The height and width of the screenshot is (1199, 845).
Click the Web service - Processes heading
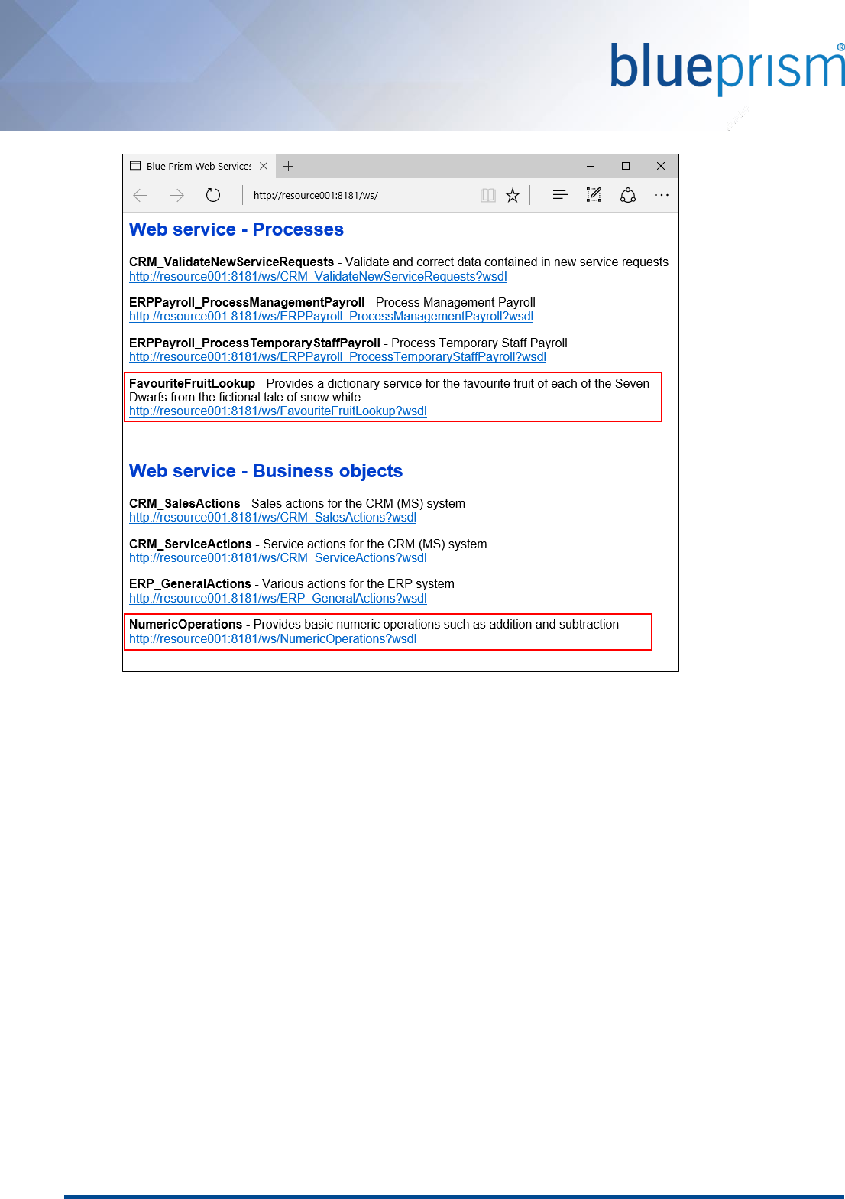click(x=236, y=229)
